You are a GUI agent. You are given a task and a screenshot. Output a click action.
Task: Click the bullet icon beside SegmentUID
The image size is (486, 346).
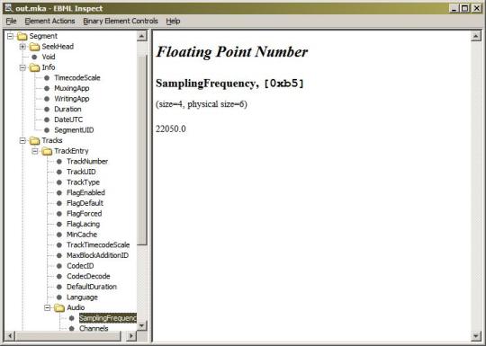click(47, 130)
